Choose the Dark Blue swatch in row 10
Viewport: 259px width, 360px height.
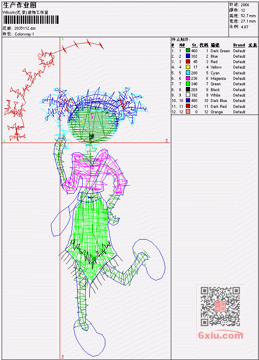pyautogui.click(x=188, y=101)
